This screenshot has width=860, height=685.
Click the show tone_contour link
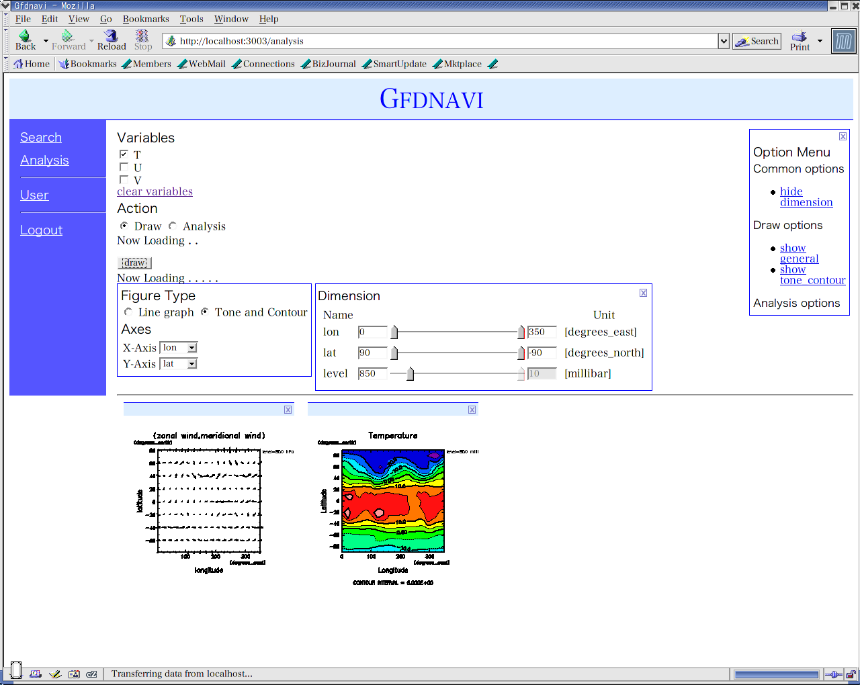click(x=812, y=275)
